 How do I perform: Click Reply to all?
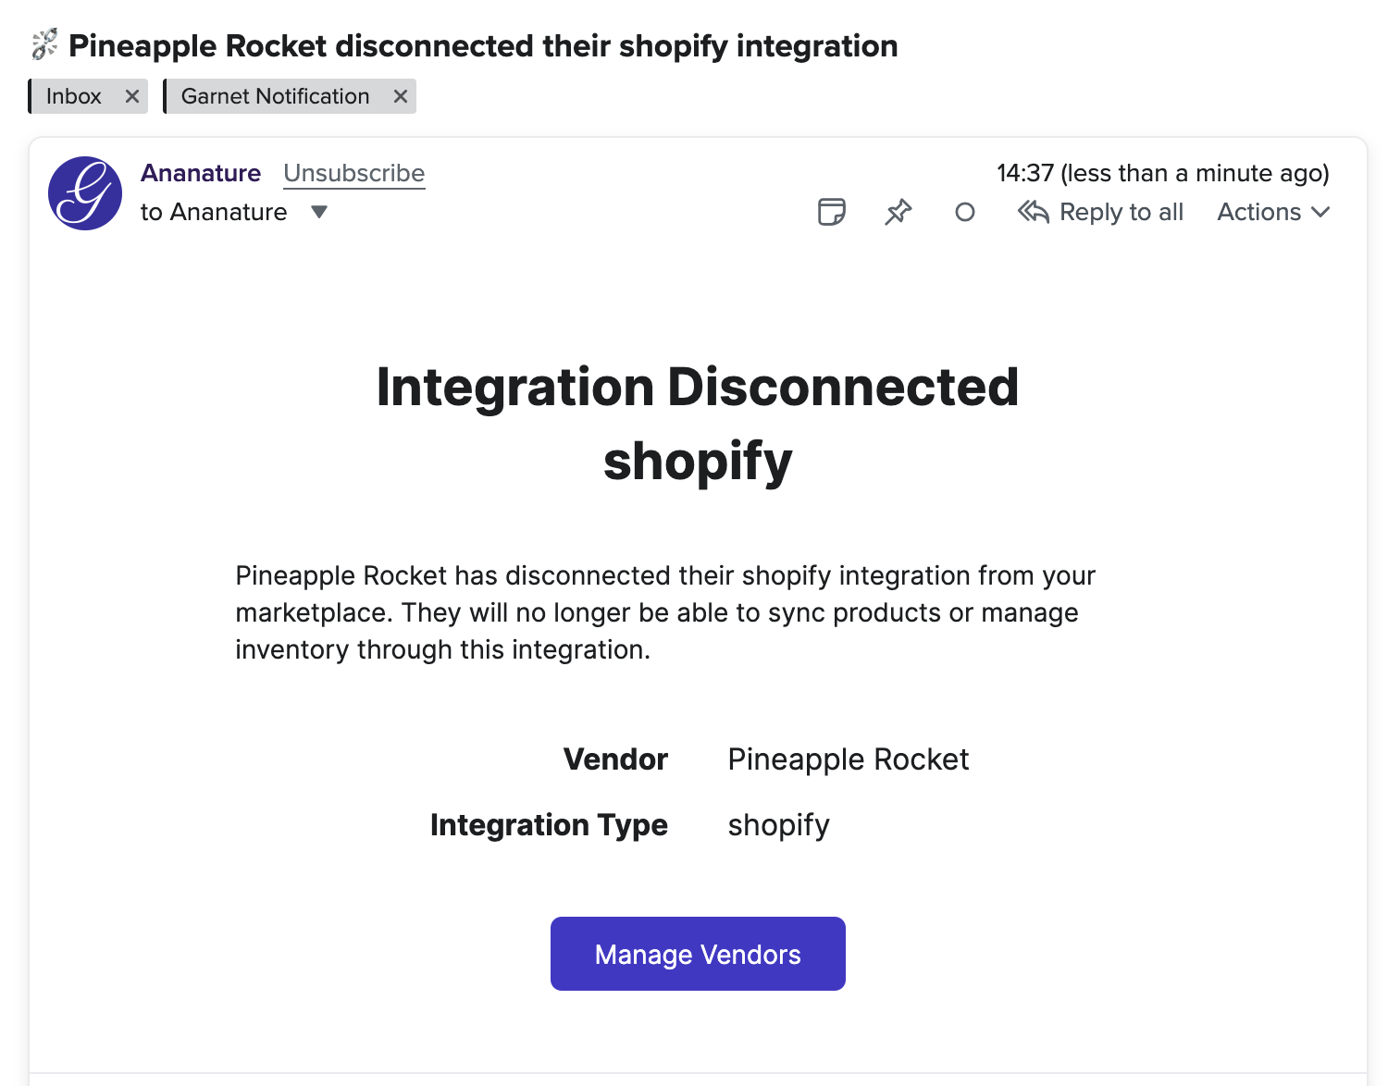(x=1122, y=212)
